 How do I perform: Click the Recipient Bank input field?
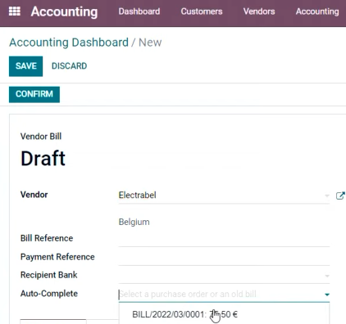point(221,276)
